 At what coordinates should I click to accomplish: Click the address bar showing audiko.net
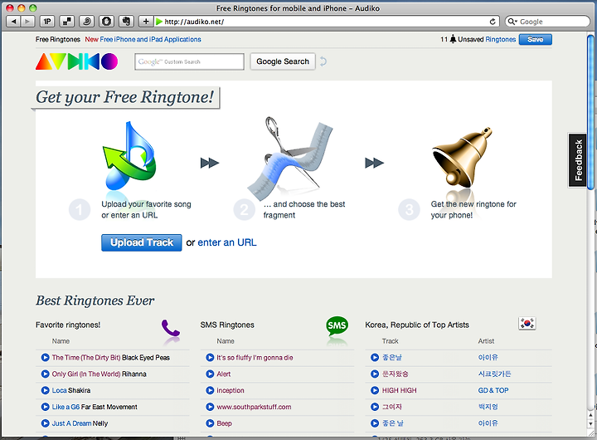[323, 22]
